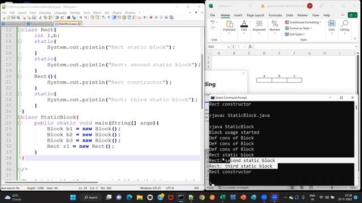Expand the Excel formula bar chevron
This screenshot has height=203, width=362.
pos(356,47)
